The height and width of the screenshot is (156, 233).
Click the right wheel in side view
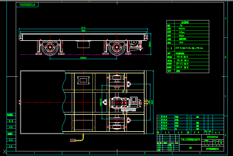pyautogui.click(x=116, y=48)
